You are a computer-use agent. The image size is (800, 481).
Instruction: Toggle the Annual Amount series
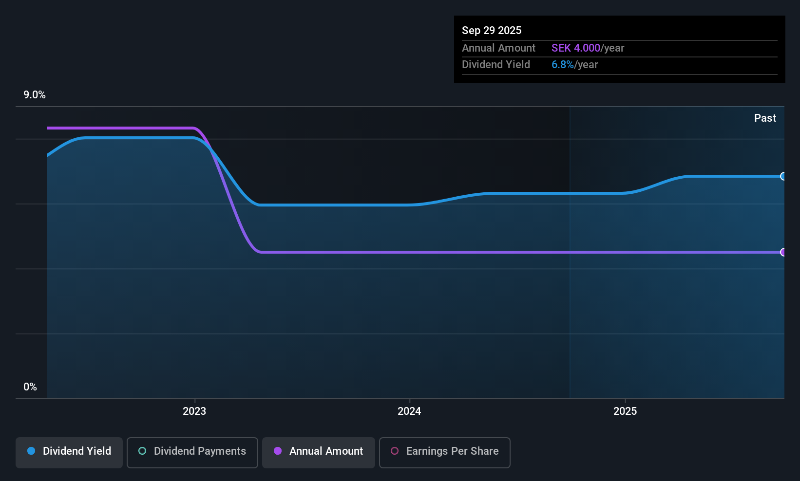pos(319,452)
